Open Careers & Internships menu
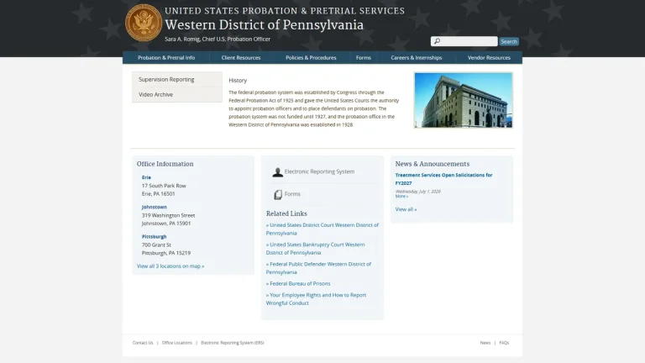The image size is (645, 363). 417,58
